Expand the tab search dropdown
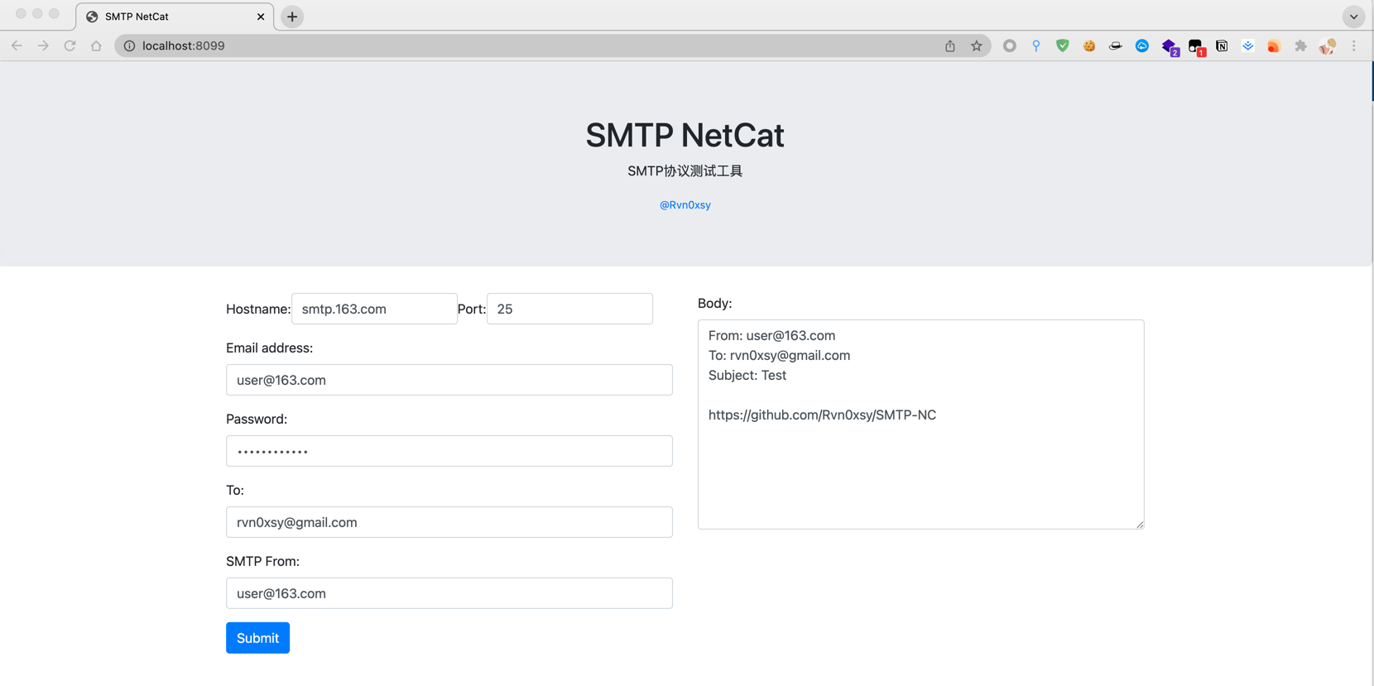The width and height of the screenshot is (1374, 686). (x=1353, y=17)
